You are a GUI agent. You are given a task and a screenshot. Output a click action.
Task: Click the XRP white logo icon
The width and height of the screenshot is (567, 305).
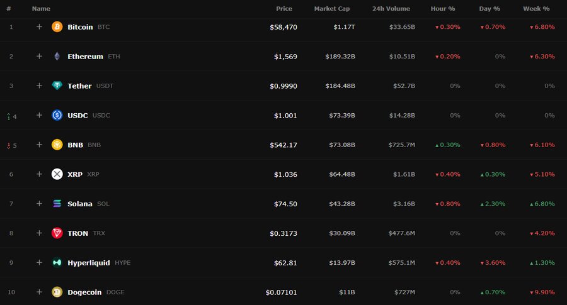pyautogui.click(x=57, y=174)
